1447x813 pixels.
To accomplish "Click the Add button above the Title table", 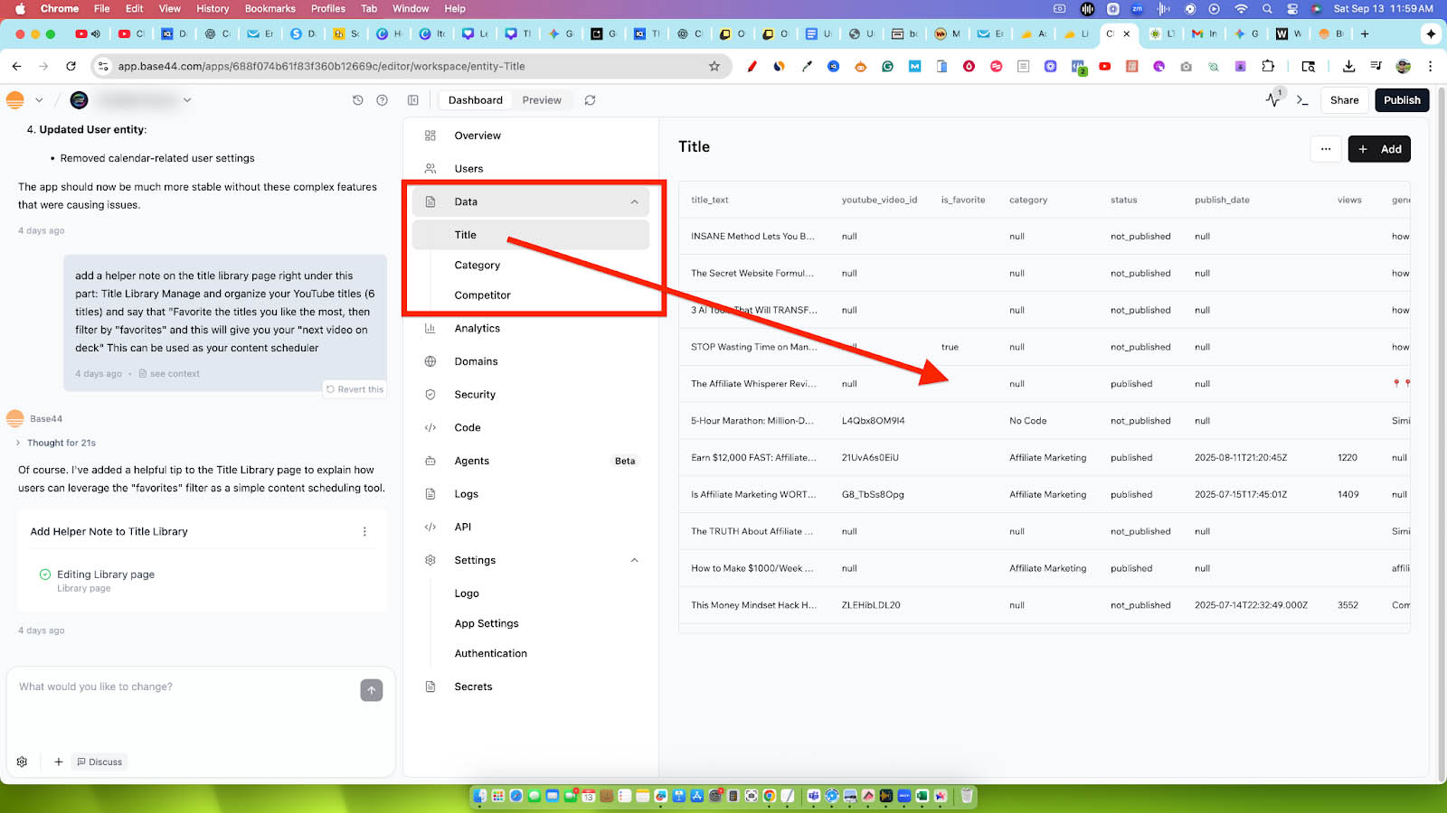I will pos(1379,149).
